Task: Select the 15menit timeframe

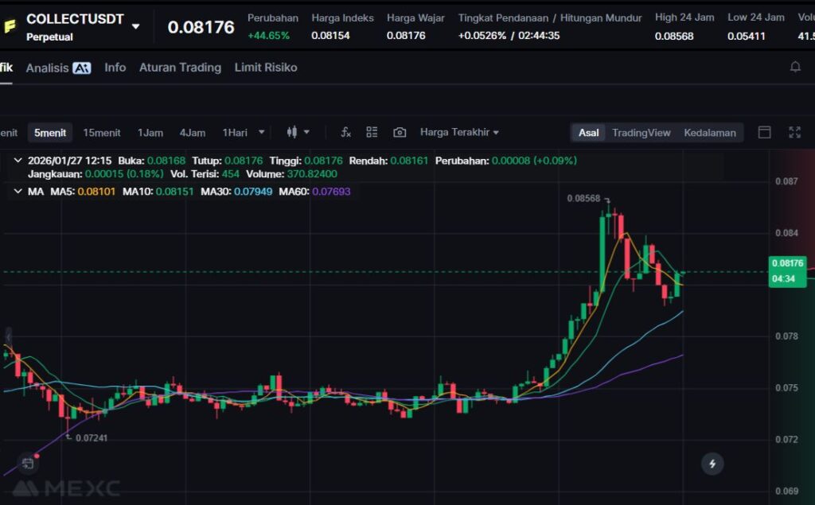Action: click(x=102, y=132)
